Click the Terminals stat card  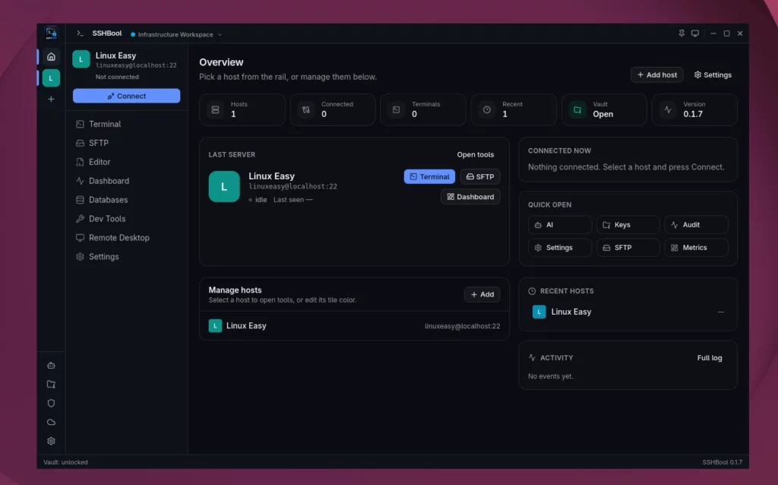pos(422,109)
